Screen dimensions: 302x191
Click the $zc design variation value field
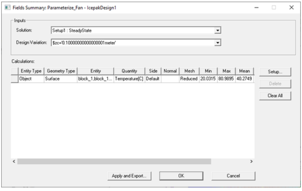click(x=136, y=43)
